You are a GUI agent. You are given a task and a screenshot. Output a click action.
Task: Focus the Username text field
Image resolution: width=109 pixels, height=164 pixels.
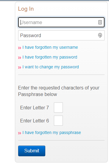pos(61,22)
